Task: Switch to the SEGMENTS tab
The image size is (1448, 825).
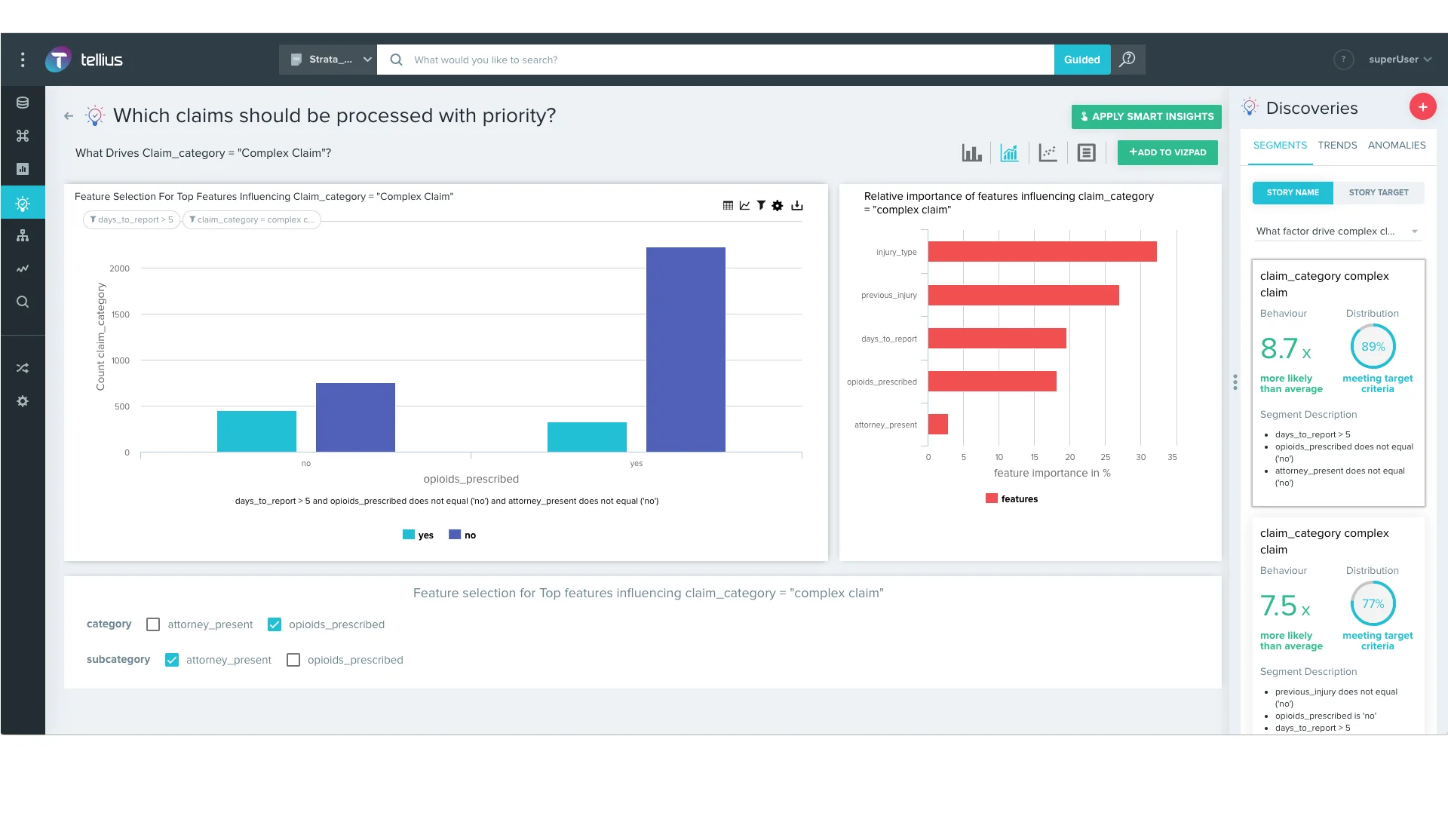Action: (1280, 146)
